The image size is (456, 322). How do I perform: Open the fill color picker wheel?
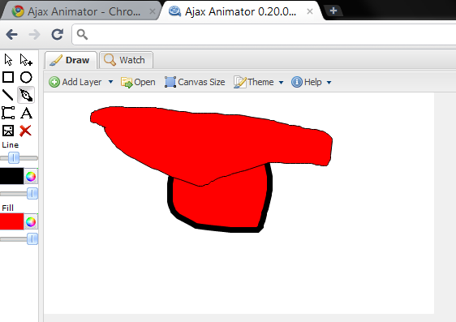(x=31, y=221)
